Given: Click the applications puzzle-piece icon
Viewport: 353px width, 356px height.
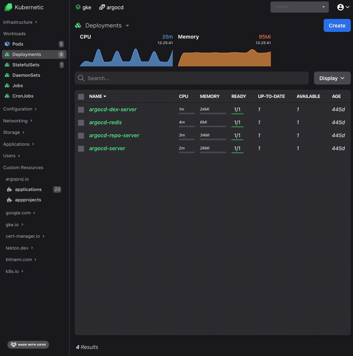Looking at the screenshot, I should coord(9,189).
